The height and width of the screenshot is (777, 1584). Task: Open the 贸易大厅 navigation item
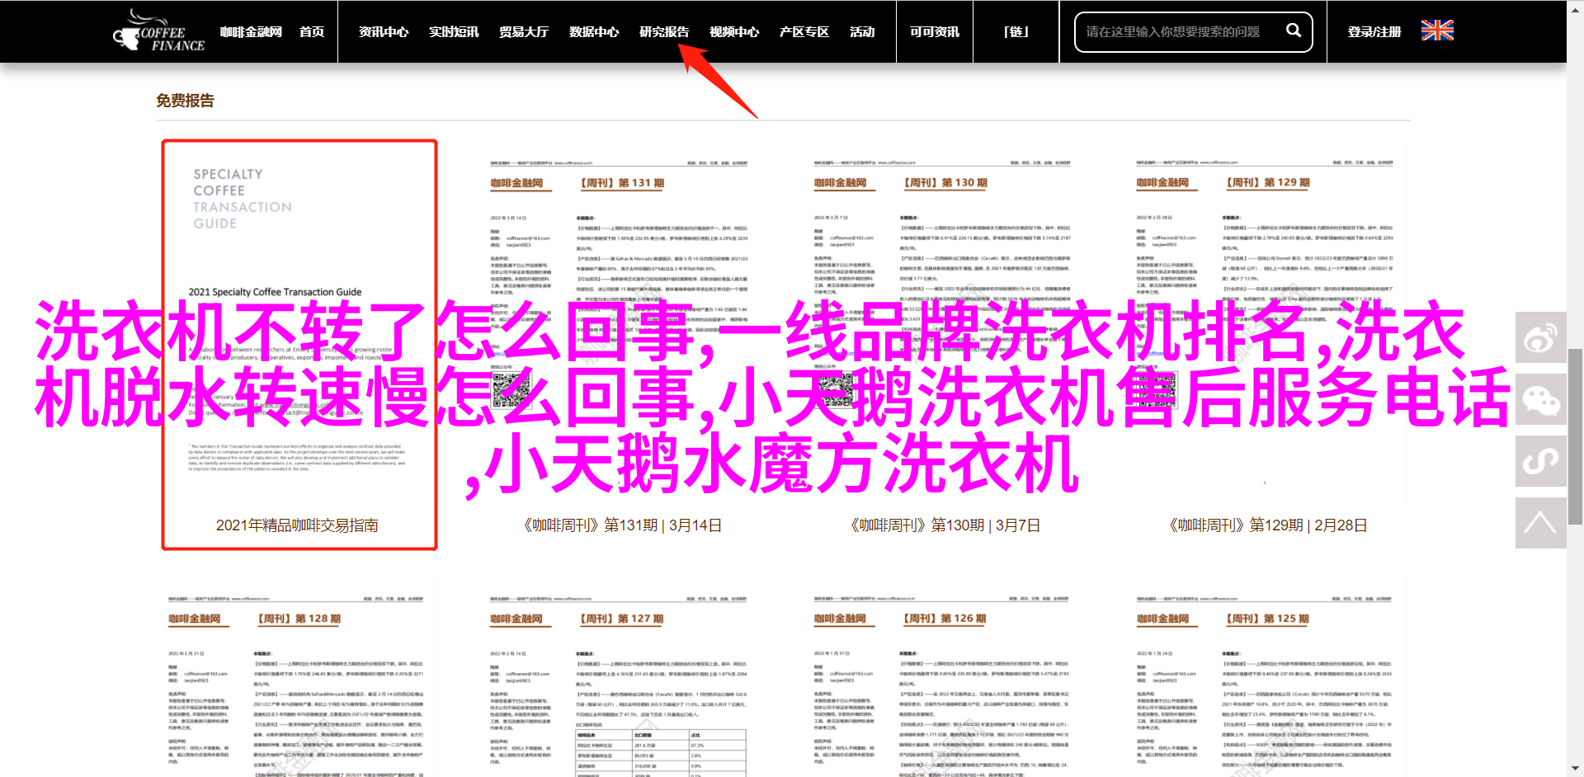(x=524, y=32)
